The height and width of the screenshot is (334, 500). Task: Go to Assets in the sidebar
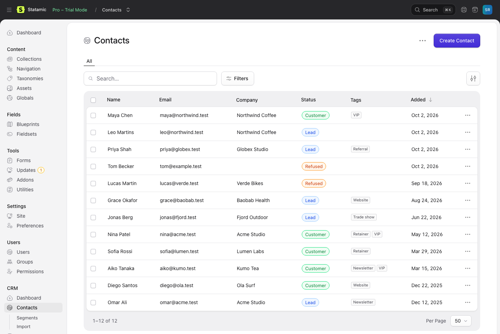[x=24, y=88]
